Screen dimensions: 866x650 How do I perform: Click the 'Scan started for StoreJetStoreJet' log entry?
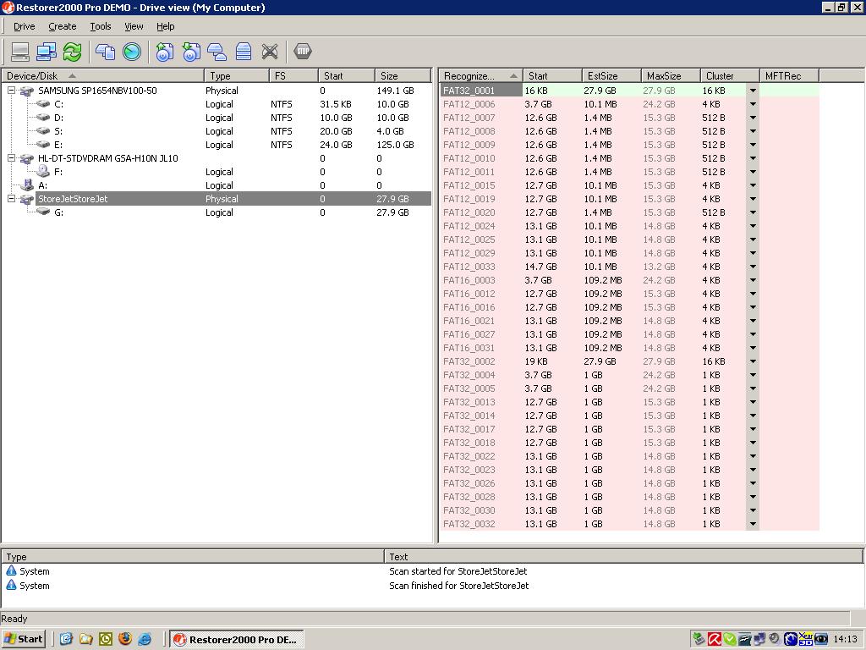(x=458, y=571)
